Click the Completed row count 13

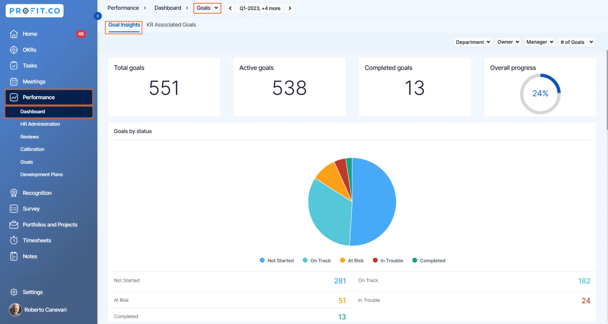click(x=342, y=317)
